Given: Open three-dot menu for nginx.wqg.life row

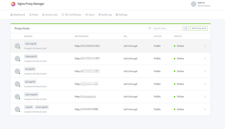Looking at the screenshot, I should (x=205, y=97).
